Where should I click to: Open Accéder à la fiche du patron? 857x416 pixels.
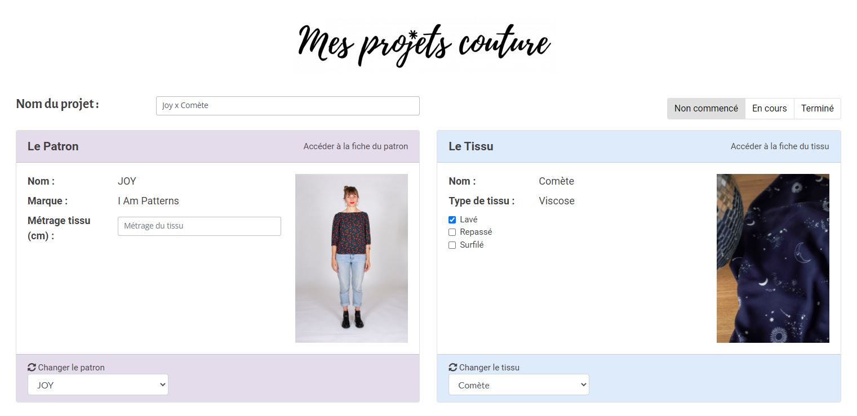tap(356, 146)
